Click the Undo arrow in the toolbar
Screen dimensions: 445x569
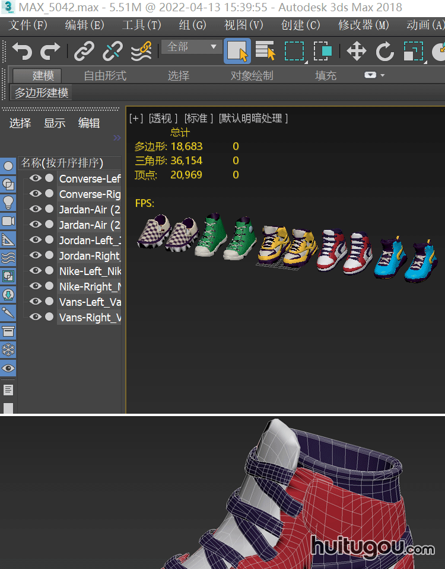click(22, 52)
